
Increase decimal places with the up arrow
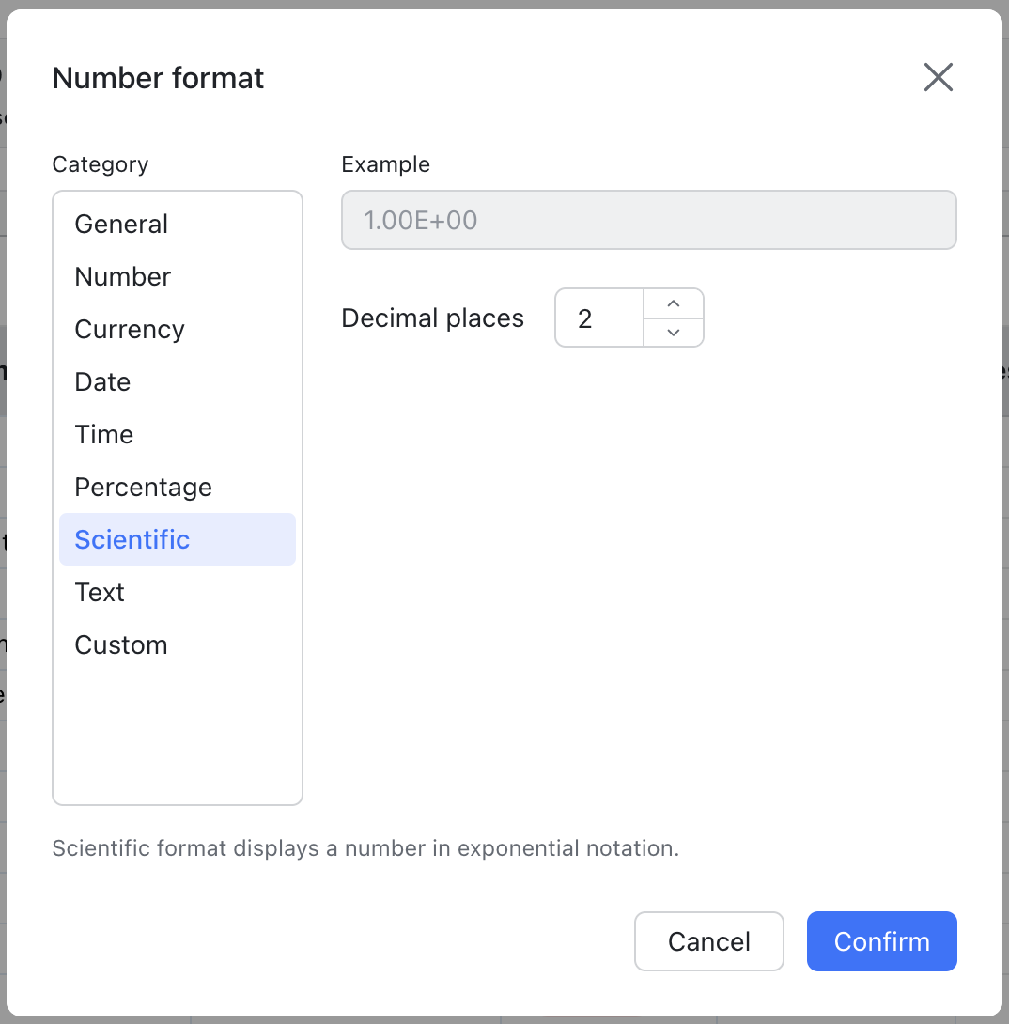coord(674,303)
